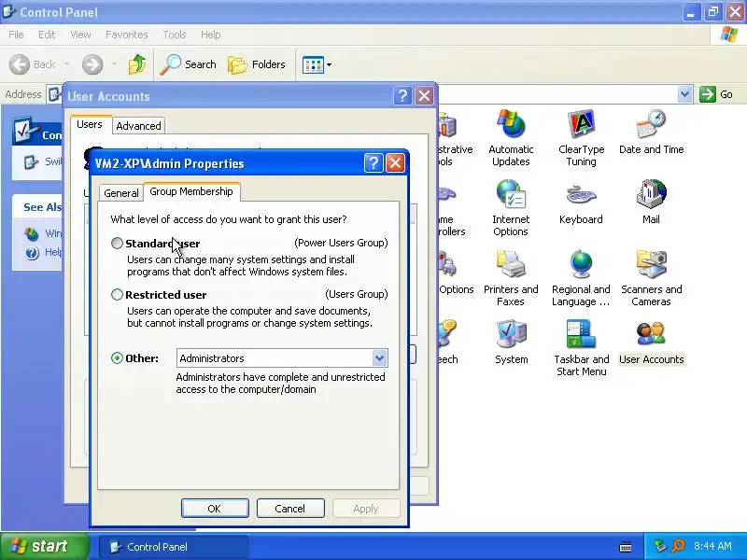Screen dimensions: 747x560
Task: Open the File menu
Action: tap(16, 35)
